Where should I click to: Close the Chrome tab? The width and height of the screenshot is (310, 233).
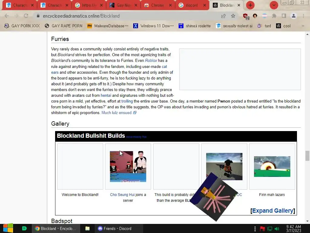click(x=170, y=5)
